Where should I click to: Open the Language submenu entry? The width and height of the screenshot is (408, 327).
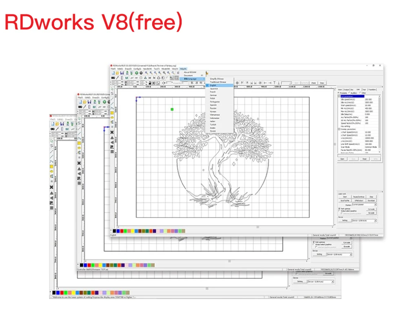tap(192, 79)
